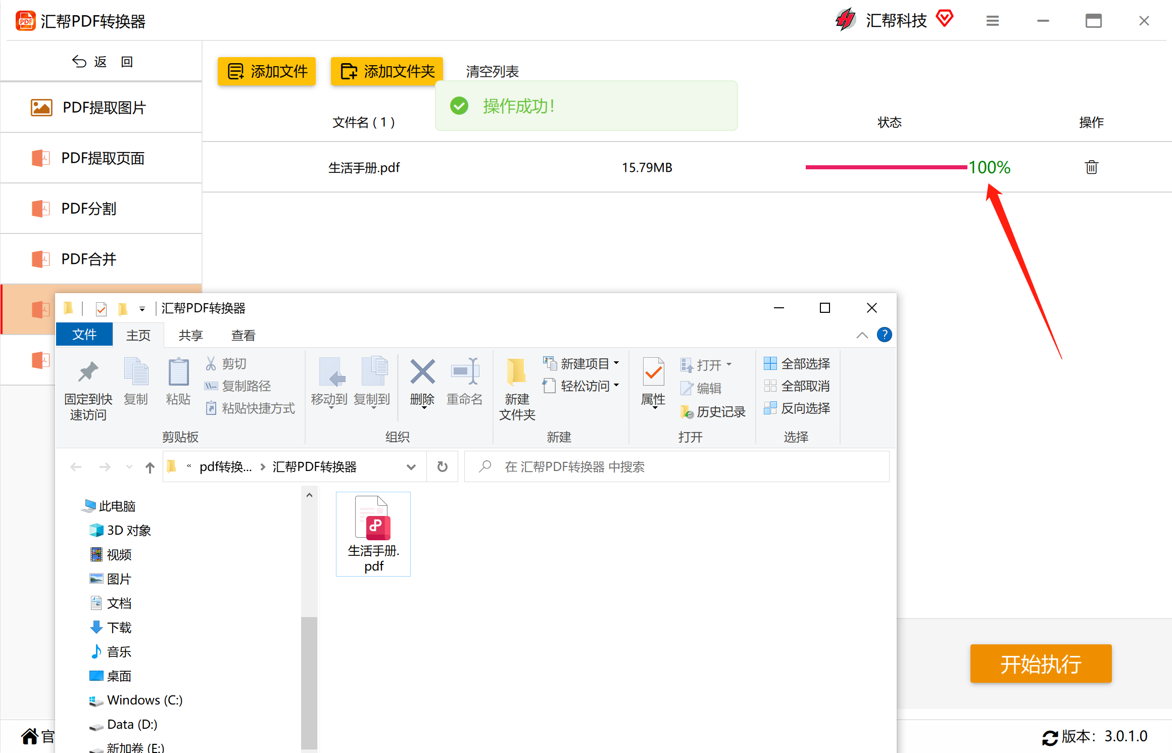Screen dimensions: 1172x753
Task: Click the 剪切 scissors icon
Action: point(211,363)
